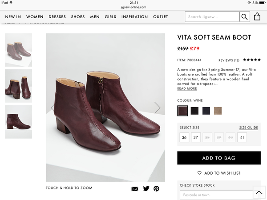Share product via email icon

click(x=135, y=188)
